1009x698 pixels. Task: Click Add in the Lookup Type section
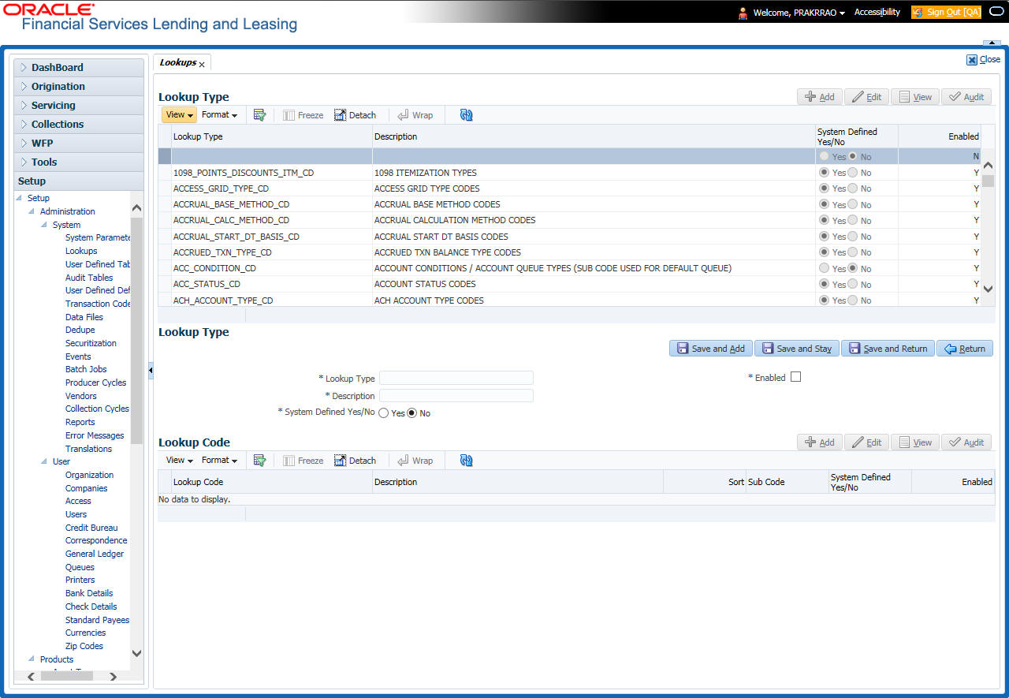tap(820, 97)
